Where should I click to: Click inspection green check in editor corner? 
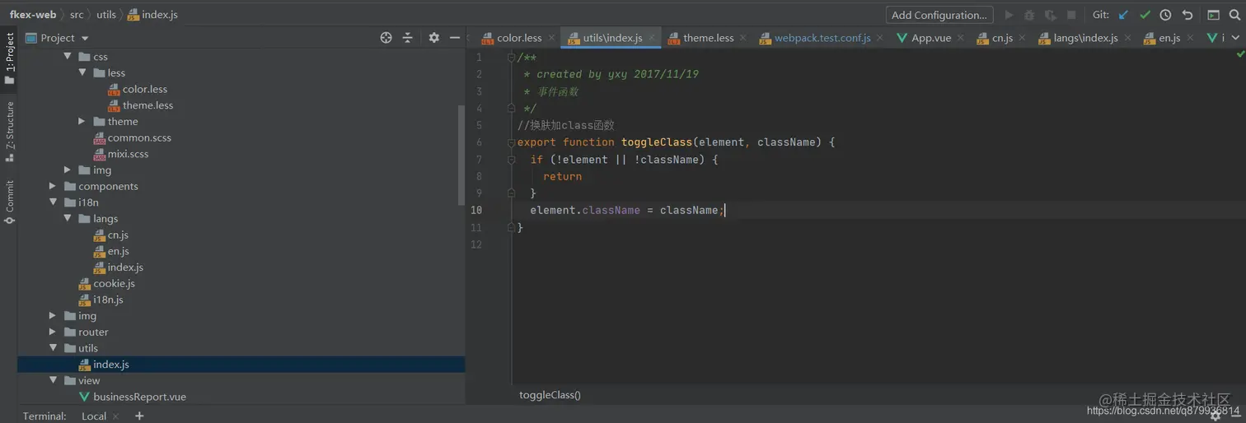click(1240, 54)
